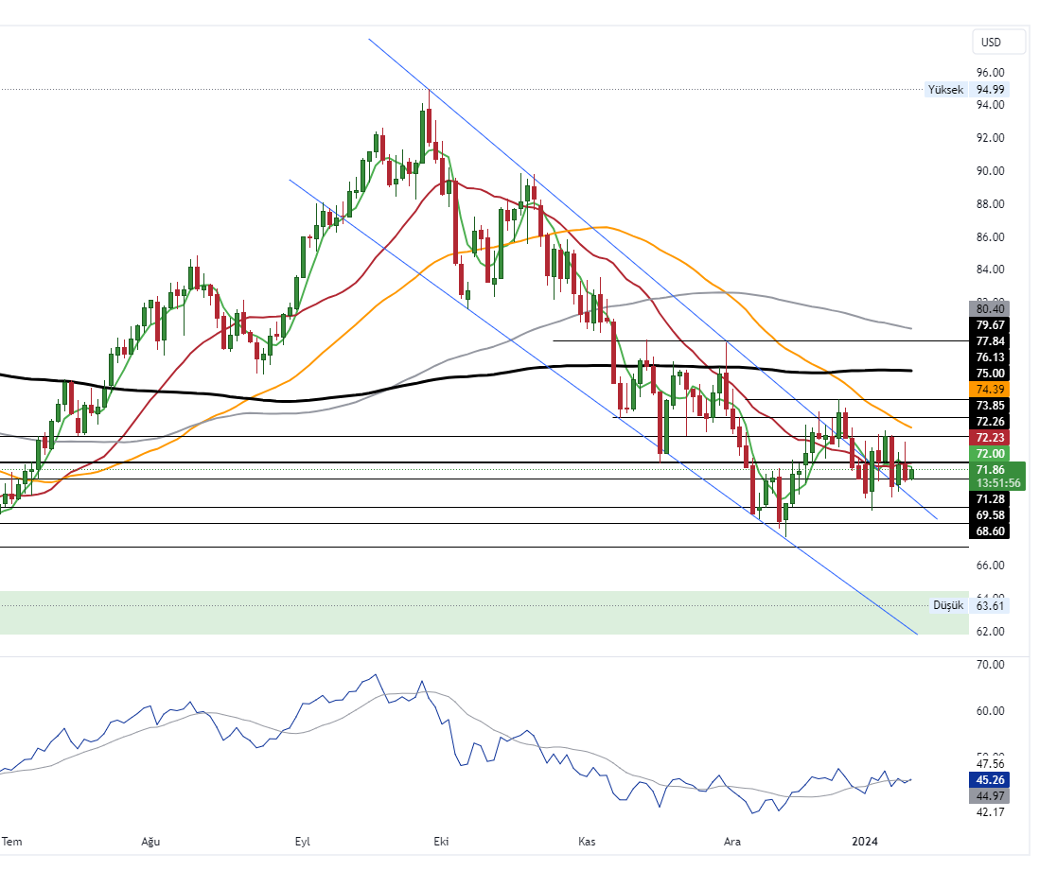Image resolution: width=1039 pixels, height=888 pixels.
Task: Click the Yüksek high price label
Action: pyautogui.click(x=945, y=90)
